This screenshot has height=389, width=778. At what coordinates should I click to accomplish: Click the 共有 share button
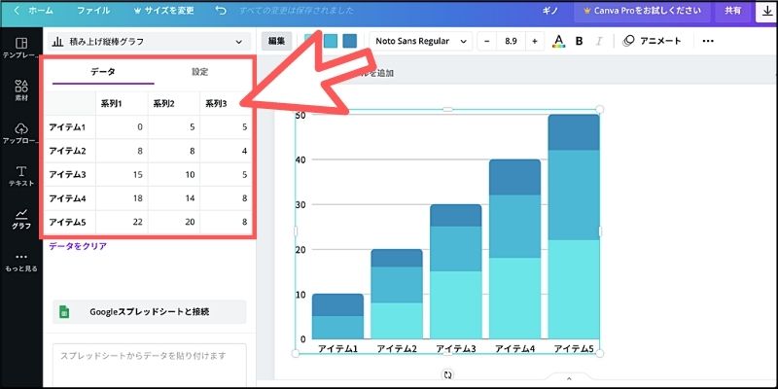pyautogui.click(x=732, y=11)
